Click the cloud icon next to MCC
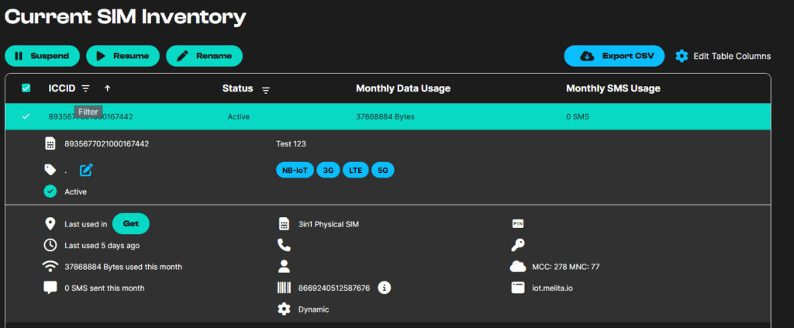794x328 pixels. (x=518, y=267)
